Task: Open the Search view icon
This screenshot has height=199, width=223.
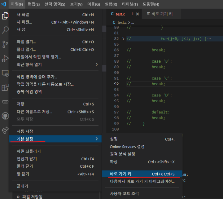Action: click(x=5, y=30)
